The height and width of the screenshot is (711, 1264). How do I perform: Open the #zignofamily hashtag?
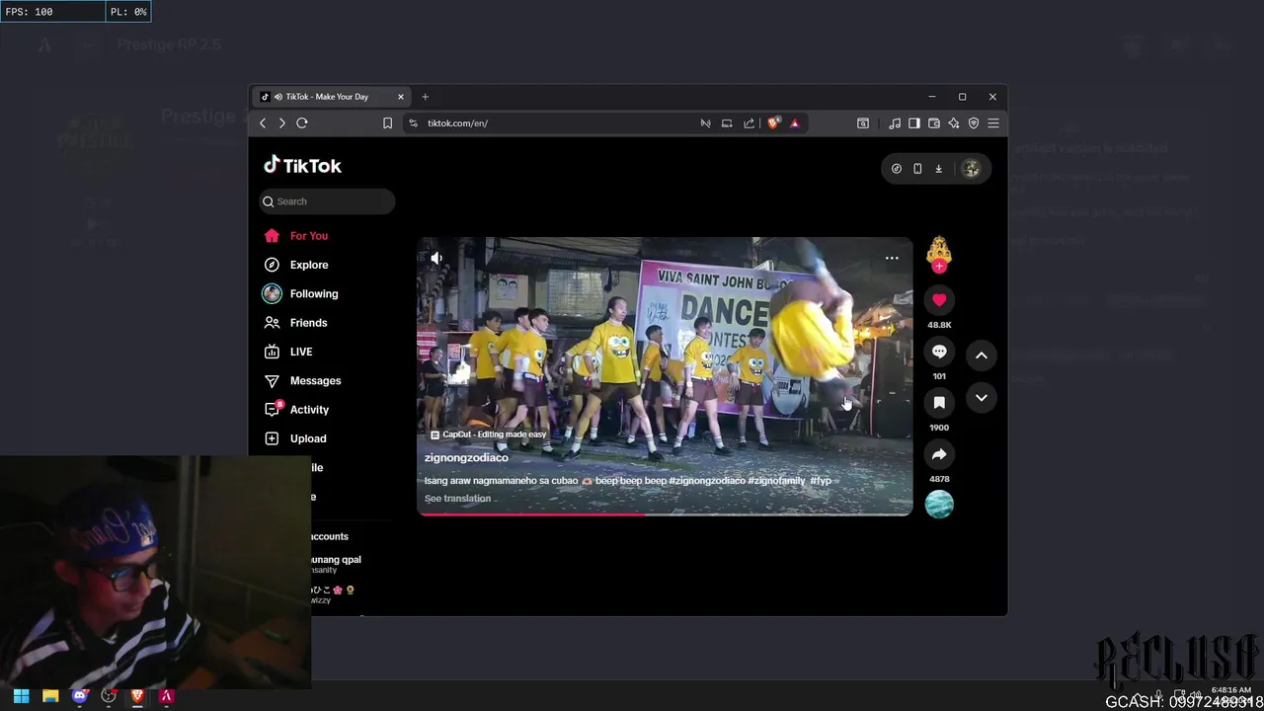777,481
